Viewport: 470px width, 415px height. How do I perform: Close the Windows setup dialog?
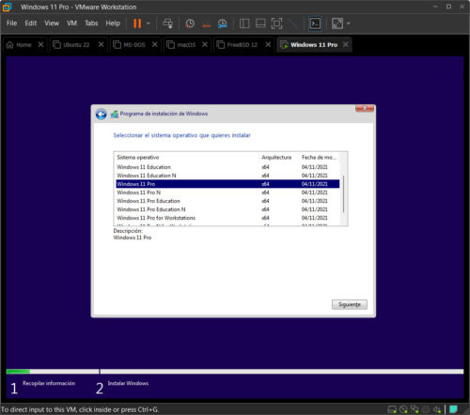pyautogui.click(x=365, y=108)
